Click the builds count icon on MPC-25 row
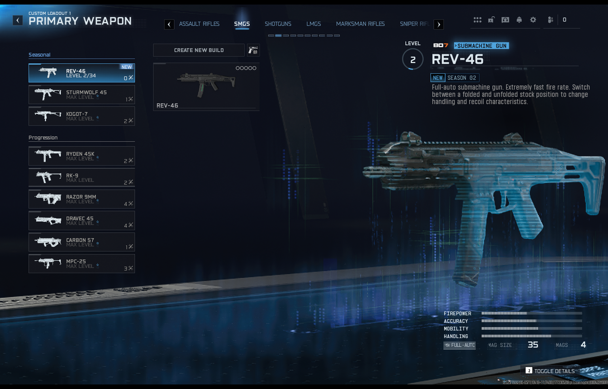 pos(131,268)
